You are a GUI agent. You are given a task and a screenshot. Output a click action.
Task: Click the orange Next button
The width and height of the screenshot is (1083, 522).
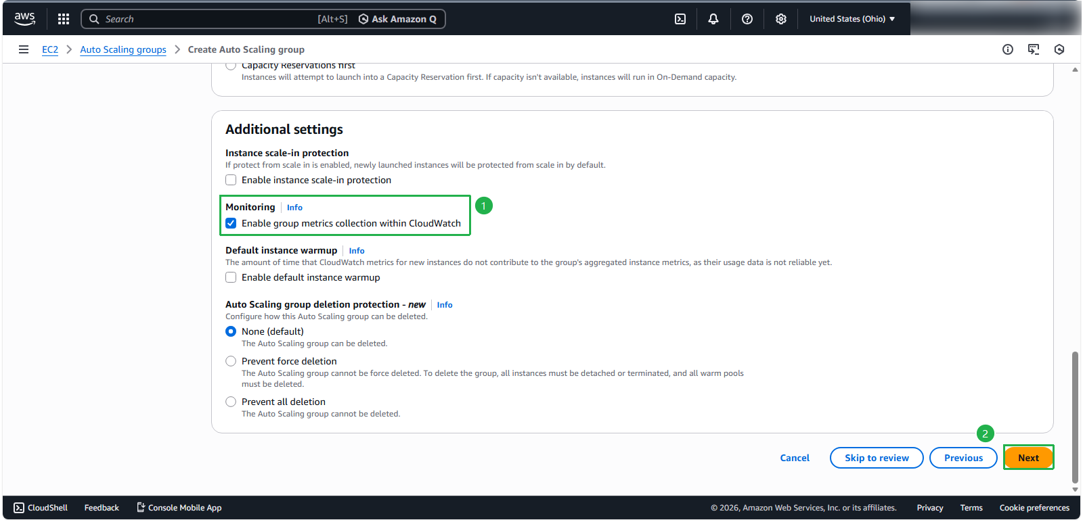[1028, 458]
